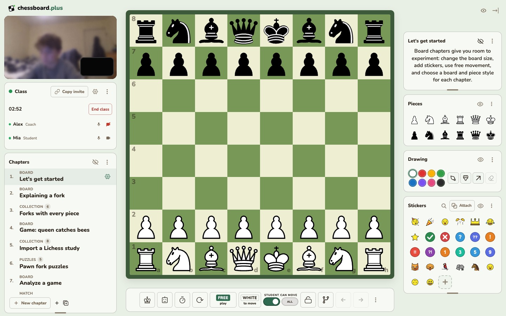Open the robot engine tool in the toolbar
Image resolution: width=506 pixels, height=316 pixels.
[165, 300]
